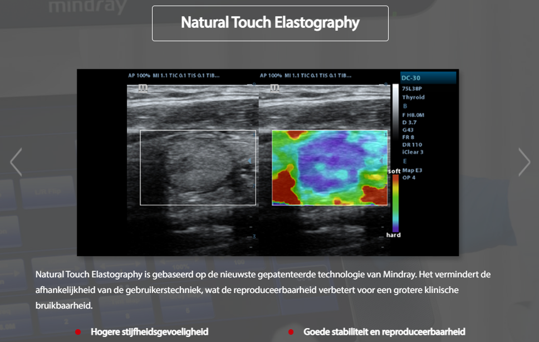Image resolution: width=539 pixels, height=342 pixels.
Task: Click the iClear 3 parameter text
Action: 413,152
